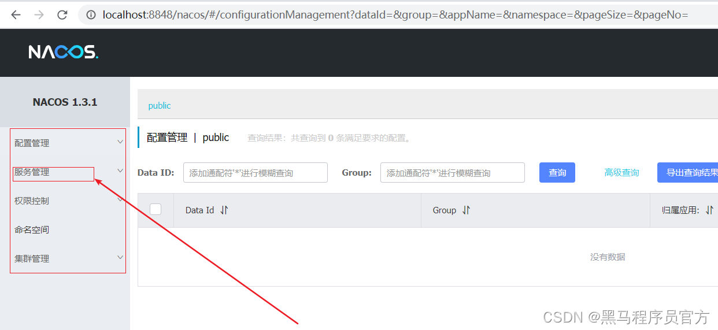This screenshot has width=718, height=330.
Task: Click the 查询 button
Action: 557,173
